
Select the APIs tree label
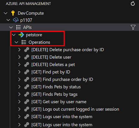[x=27, y=27]
